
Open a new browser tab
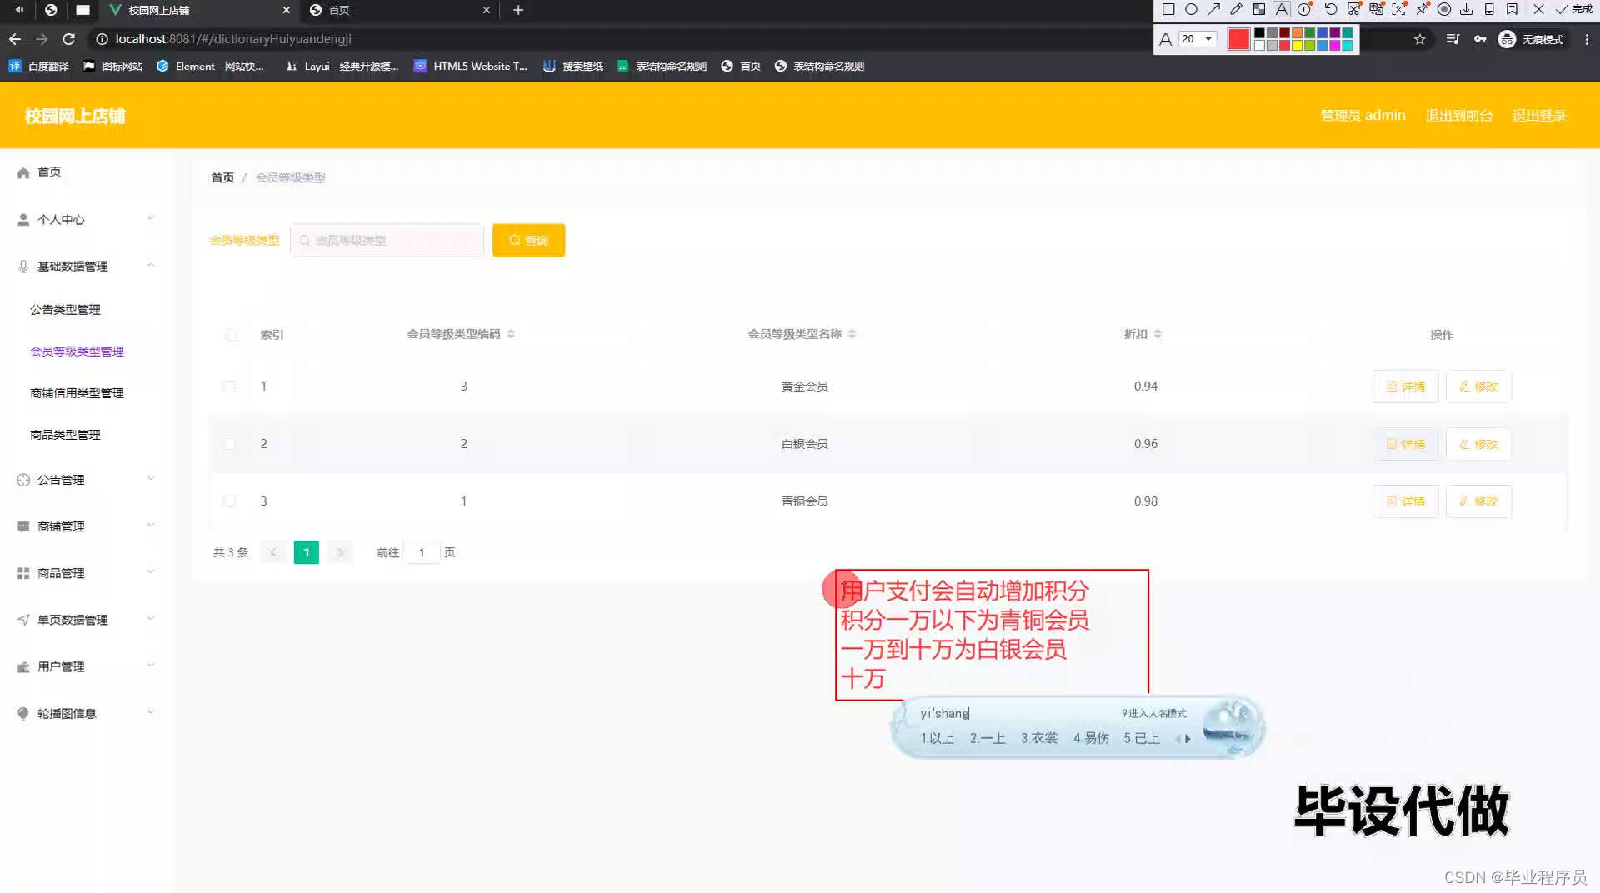[x=518, y=10]
